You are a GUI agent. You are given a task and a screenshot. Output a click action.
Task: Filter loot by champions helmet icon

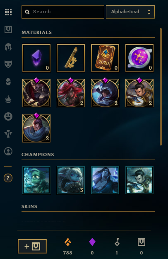pos(8,47)
